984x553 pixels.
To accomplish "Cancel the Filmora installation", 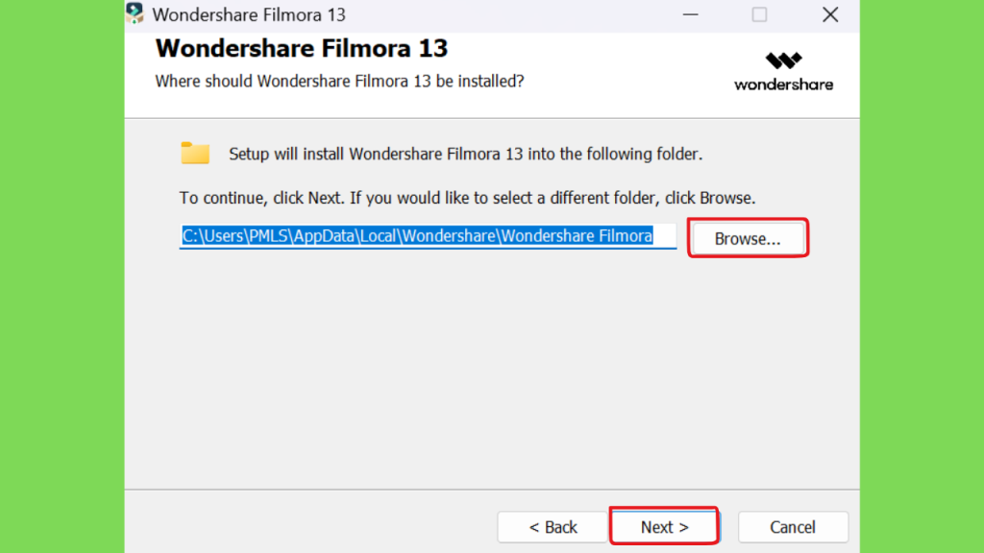I will pos(793,527).
